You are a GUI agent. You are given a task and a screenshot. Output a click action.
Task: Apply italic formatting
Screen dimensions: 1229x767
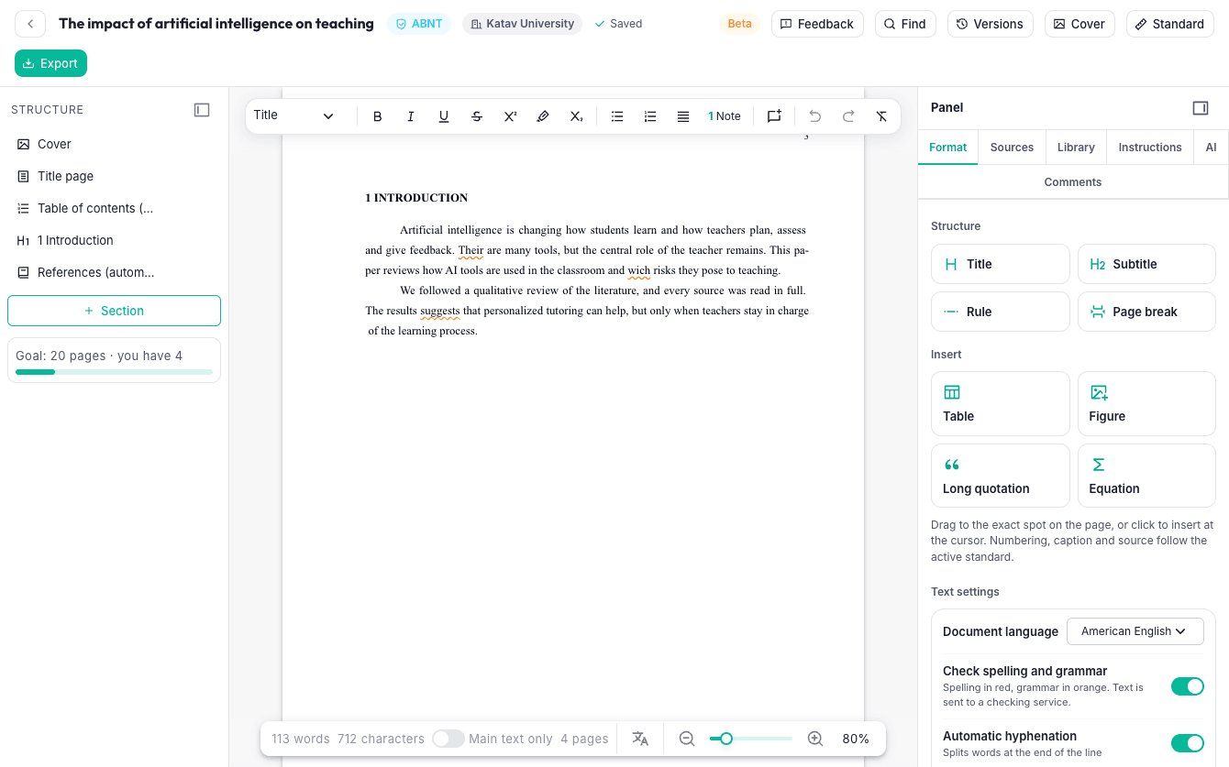pos(411,116)
